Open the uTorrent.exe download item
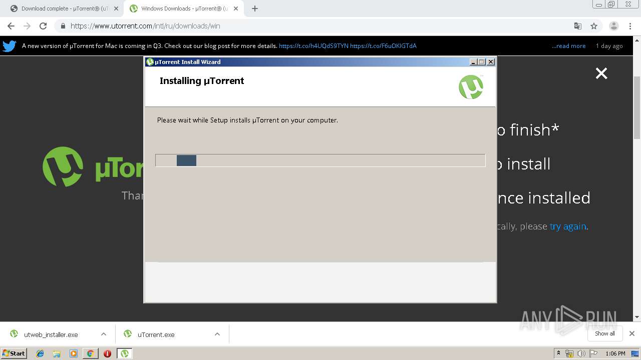 (156, 334)
